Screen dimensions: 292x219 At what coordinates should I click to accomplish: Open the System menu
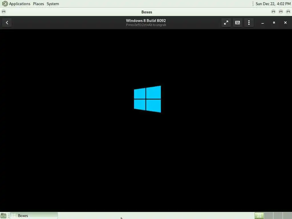click(x=53, y=4)
